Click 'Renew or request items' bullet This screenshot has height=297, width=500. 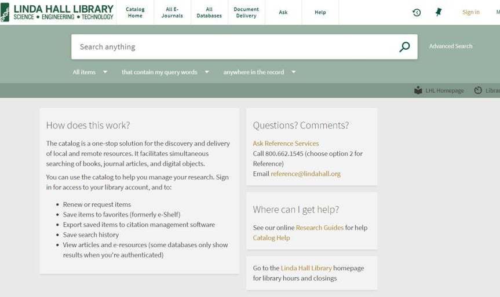[x=97, y=204]
